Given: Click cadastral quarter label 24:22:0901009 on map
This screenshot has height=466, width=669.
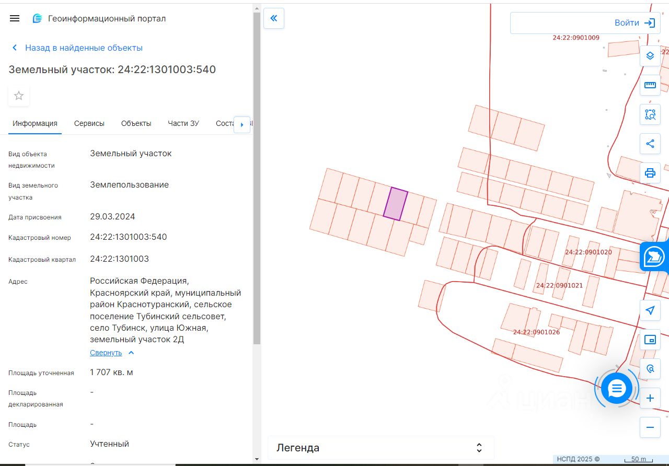Looking at the screenshot, I should pos(576,38).
